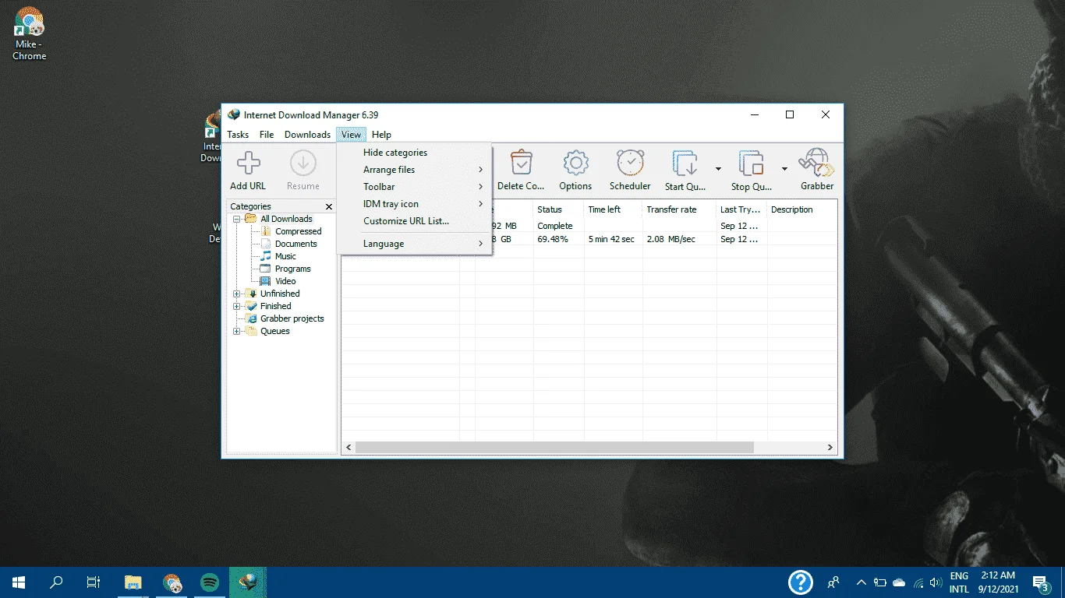Show hidden tray icons chevron
Screen dimensions: 1065x598
862,582
